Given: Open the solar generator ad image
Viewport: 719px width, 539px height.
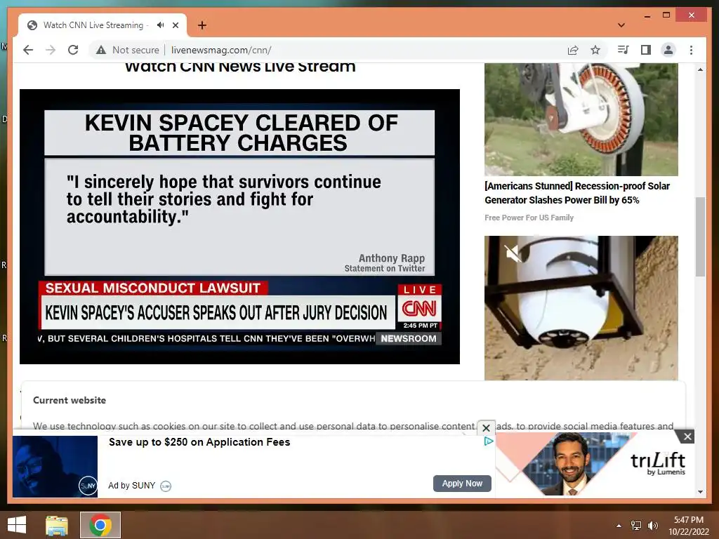Looking at the screenshot, I should pos(581,119).
